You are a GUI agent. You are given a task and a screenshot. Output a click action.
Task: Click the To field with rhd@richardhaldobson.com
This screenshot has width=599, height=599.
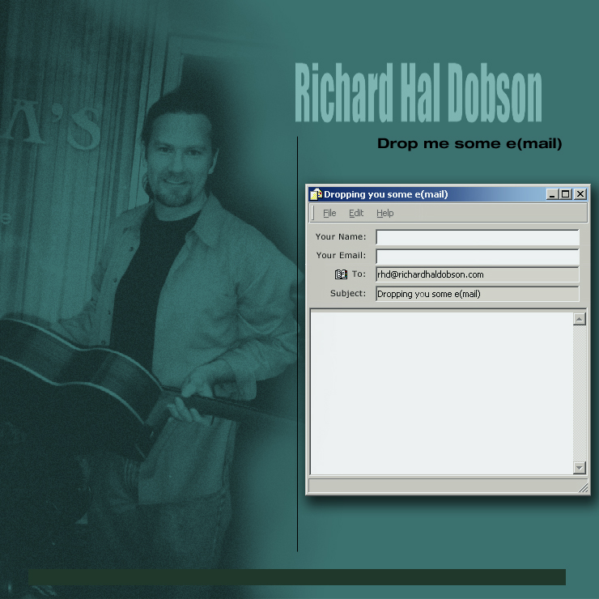(478, 274)
